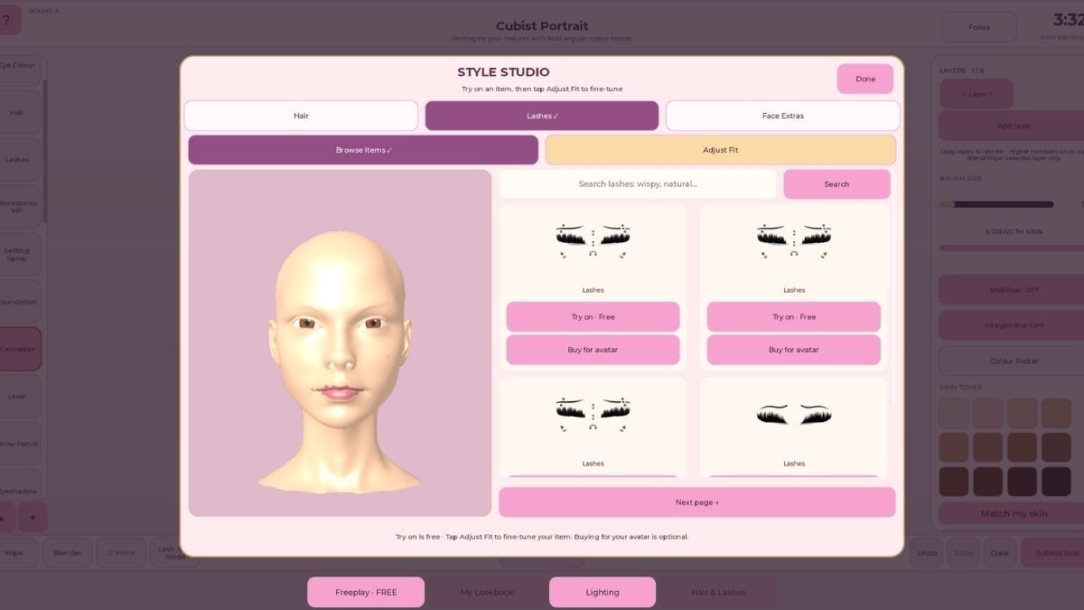Select the Blender tool

(68, 553)
